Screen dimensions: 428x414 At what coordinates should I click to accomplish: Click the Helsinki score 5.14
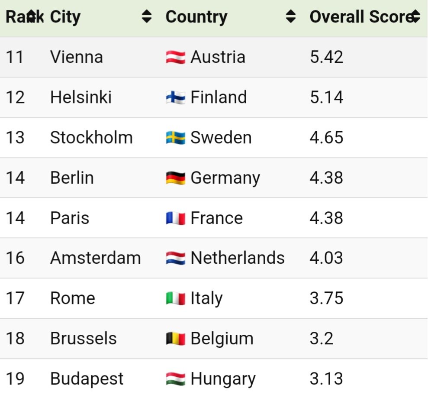(326, 97)
